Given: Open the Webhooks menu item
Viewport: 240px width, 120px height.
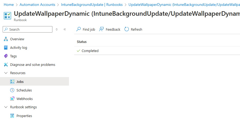Looking at the screenshot, I should click(24, 99).
